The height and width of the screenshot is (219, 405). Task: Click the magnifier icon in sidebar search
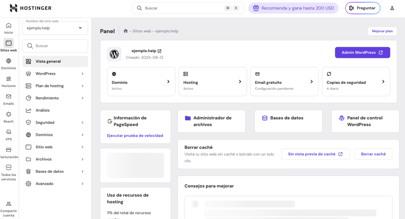click(30, 46)
